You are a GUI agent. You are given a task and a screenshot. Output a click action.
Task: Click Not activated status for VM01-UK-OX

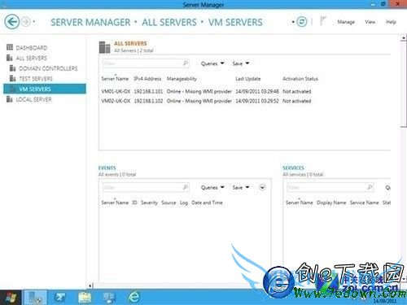pyautogui.click(x=297, y=91)
